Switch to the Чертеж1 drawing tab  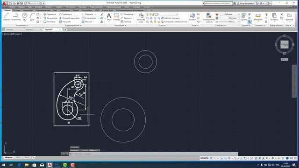click(30, 29)
